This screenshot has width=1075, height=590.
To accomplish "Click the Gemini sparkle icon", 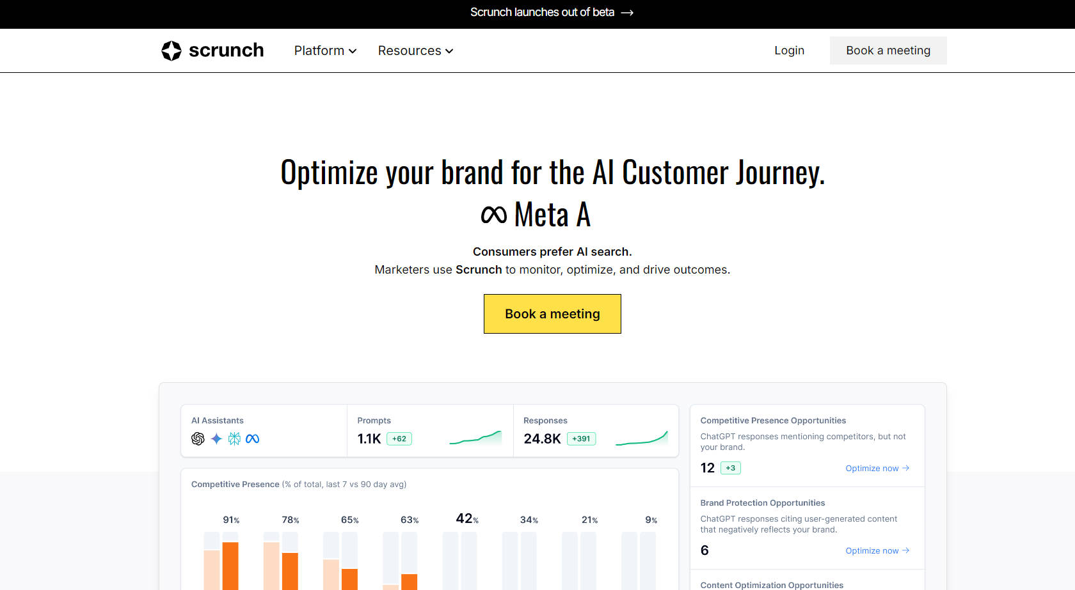I will (216, 439).
